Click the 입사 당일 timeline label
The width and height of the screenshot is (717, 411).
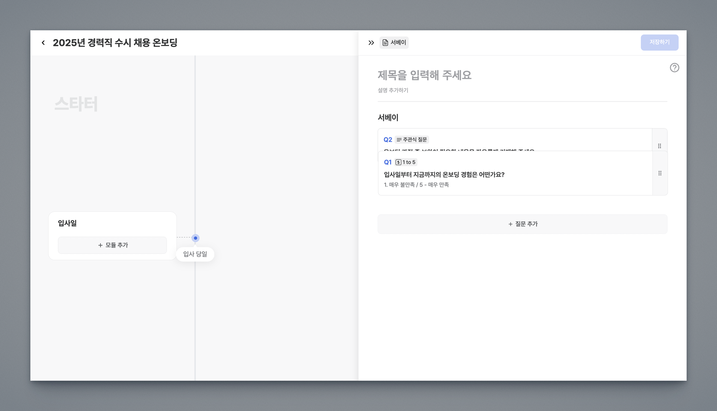pyautogui.click(x=195, y=254)
